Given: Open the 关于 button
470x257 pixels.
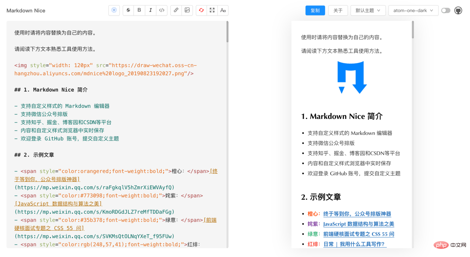Looking at the screenshot, I should coord(338,11).
